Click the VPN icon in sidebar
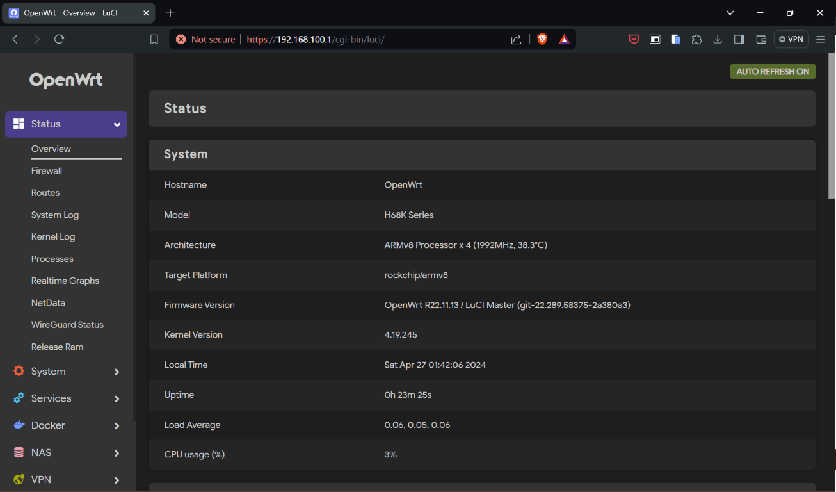Viewport: 836px width, 492px height. coord(19,479)
